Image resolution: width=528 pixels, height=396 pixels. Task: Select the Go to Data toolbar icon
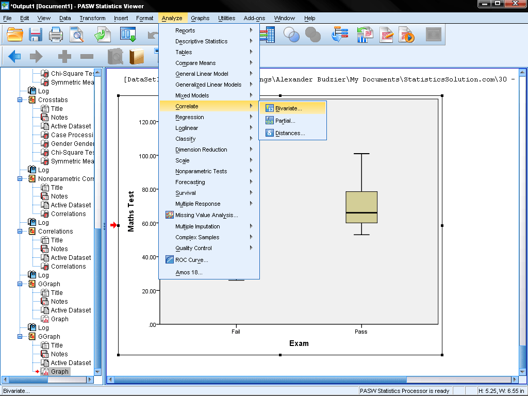coord(127,35)
